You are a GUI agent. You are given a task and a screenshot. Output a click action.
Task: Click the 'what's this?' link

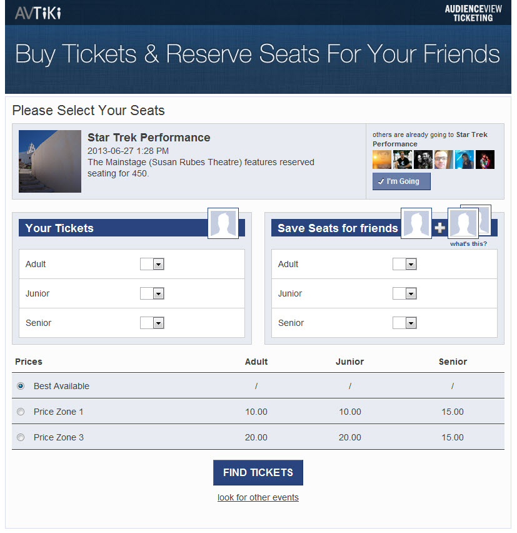(468, 244)
